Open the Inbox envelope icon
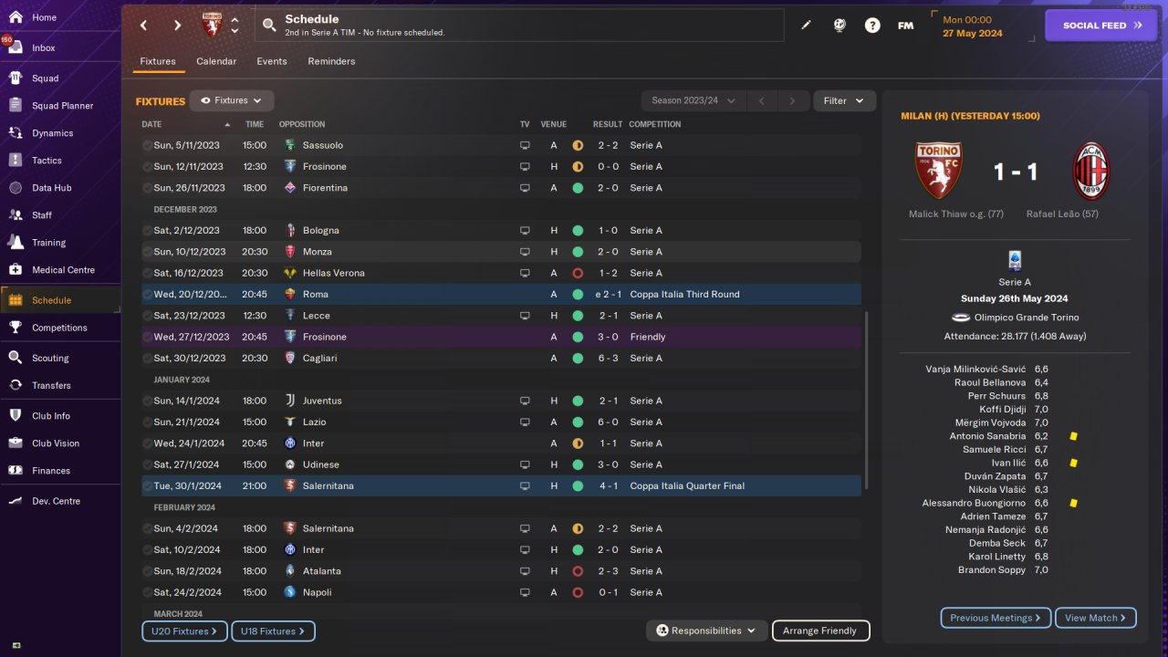 point(16,47)
